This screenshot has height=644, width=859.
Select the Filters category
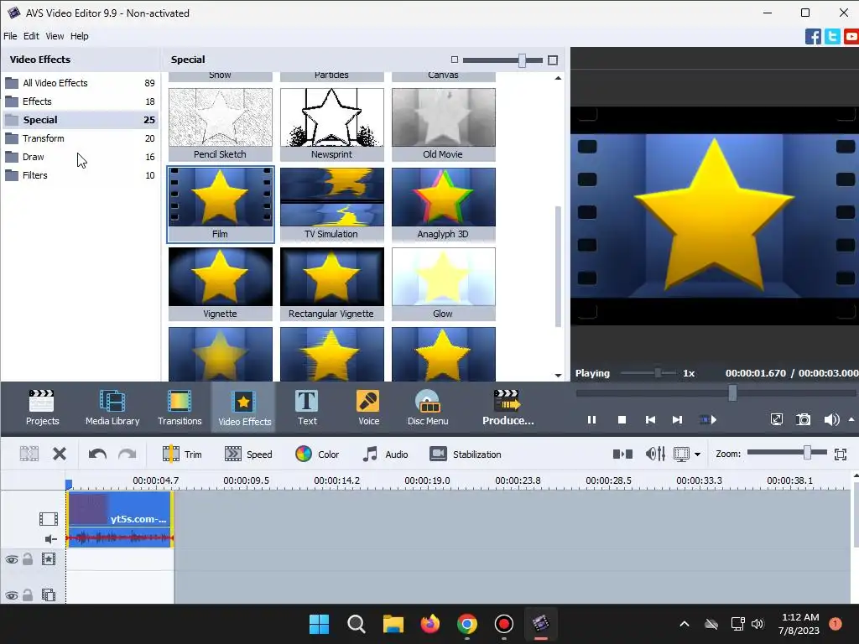click(81, 175)
